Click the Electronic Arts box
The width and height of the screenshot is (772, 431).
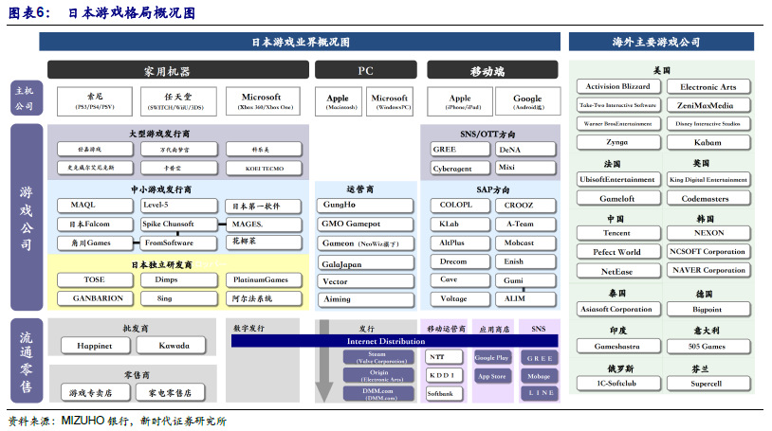click(x=708, y=86)
